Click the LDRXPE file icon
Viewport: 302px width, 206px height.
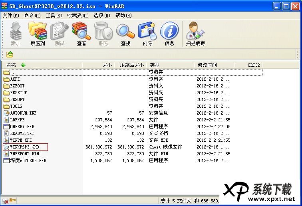click(x=6, y=120)
